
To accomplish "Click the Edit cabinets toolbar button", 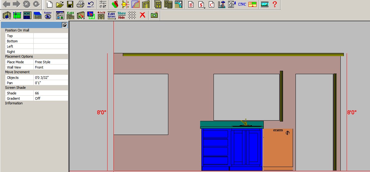I will [x=70, y=15].
